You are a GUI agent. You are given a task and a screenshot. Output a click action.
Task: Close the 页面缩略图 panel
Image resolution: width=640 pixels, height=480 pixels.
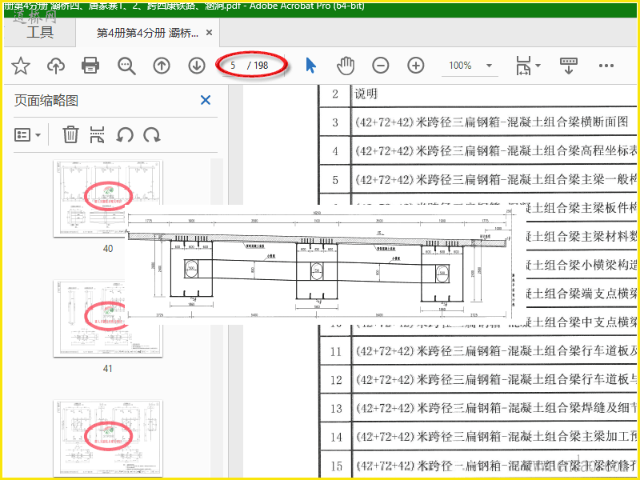(x=206, y=101)
